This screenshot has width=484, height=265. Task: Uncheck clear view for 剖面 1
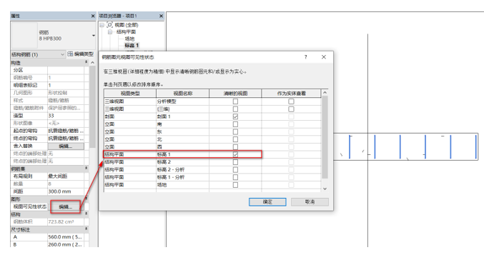pos(235,116)
